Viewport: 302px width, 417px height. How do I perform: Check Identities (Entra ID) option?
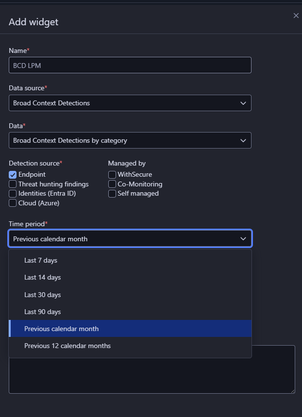(13, 194)
